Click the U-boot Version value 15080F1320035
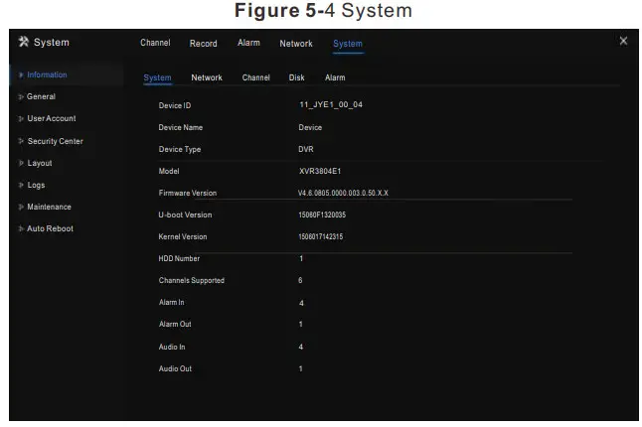The height and width of the screenshot is (427, 642). tap(322, 214)
